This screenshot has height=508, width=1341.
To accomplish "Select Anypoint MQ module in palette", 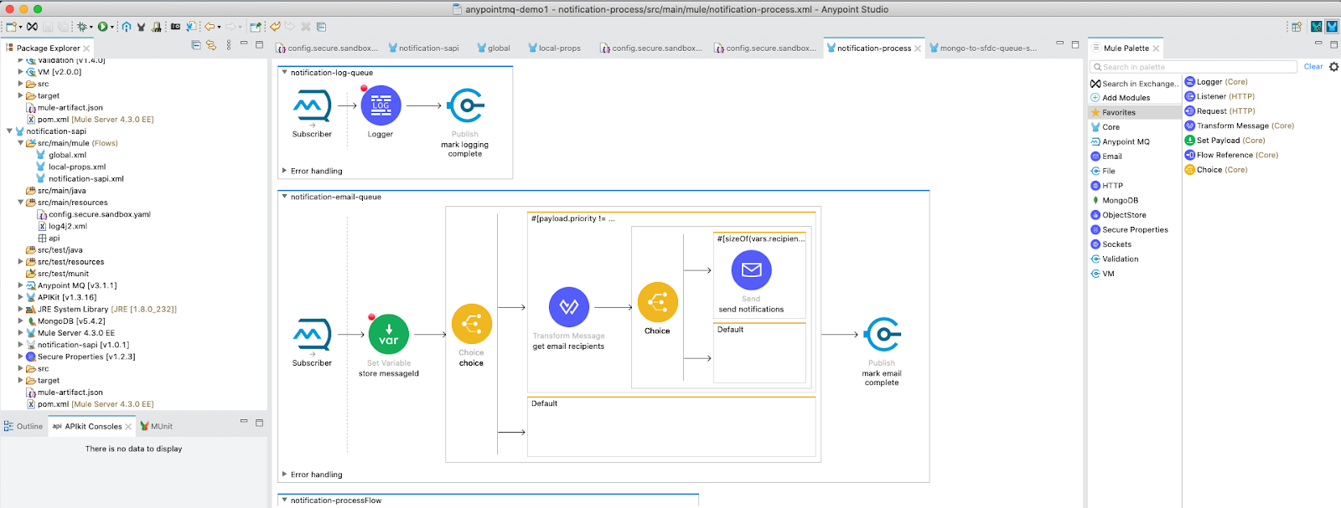I will [x=1125, y=142].
